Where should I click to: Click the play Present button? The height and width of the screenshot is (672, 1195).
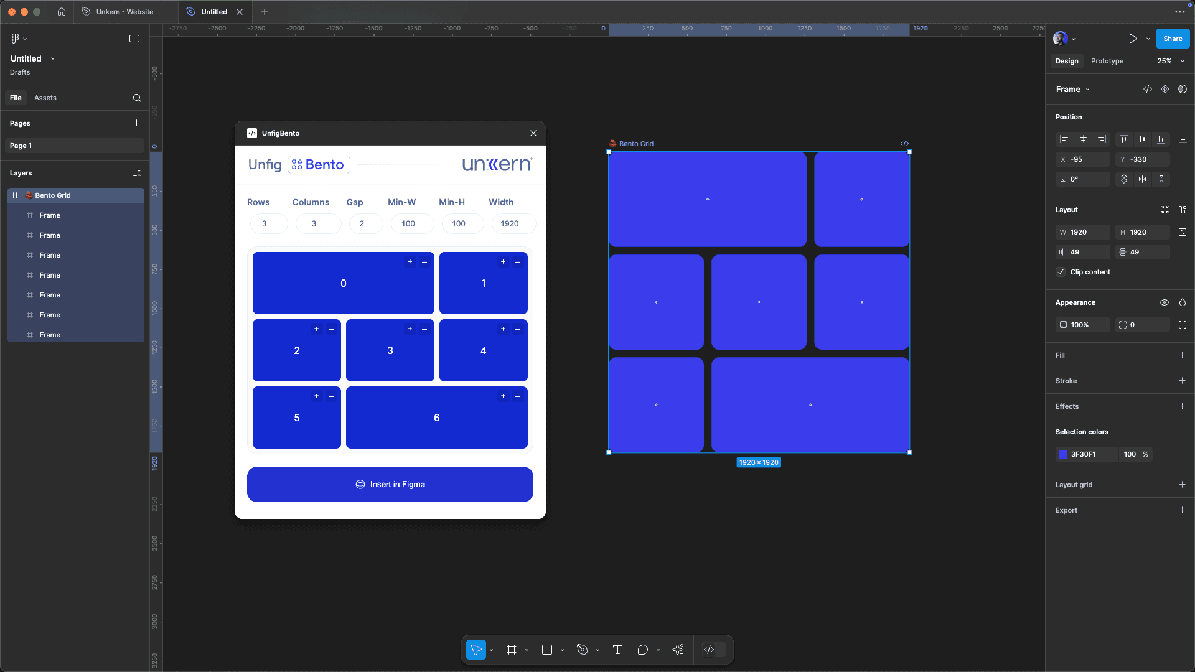[x=1133, y=39]
